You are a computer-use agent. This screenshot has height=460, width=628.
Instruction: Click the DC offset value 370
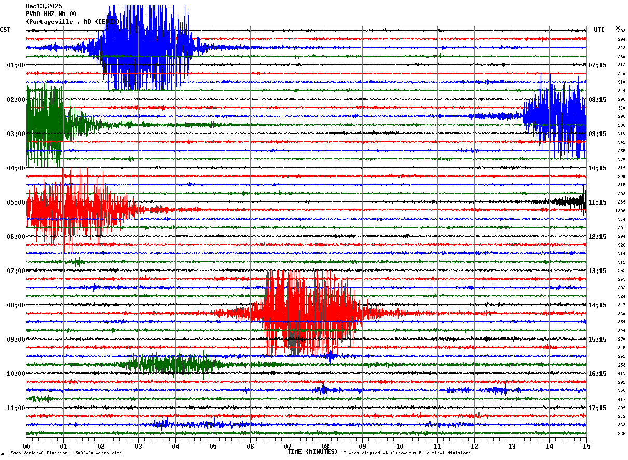(621, 159)
